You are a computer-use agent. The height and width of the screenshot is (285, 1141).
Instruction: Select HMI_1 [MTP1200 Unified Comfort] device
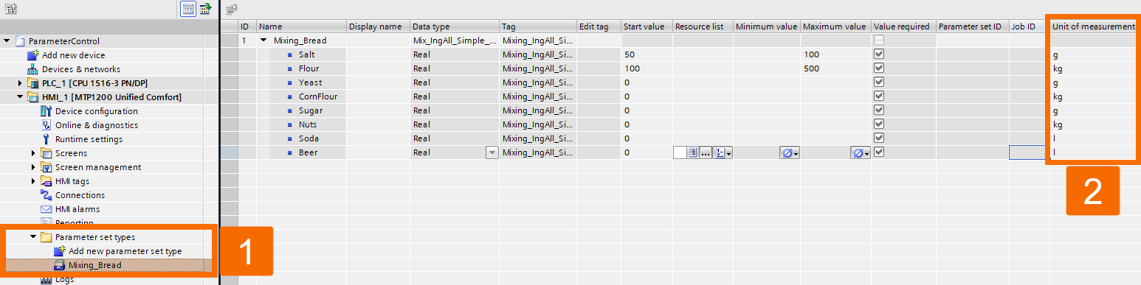coord(111,97)
